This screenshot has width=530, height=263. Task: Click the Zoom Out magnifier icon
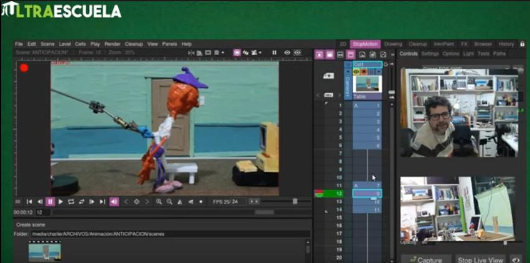[169, 202]
